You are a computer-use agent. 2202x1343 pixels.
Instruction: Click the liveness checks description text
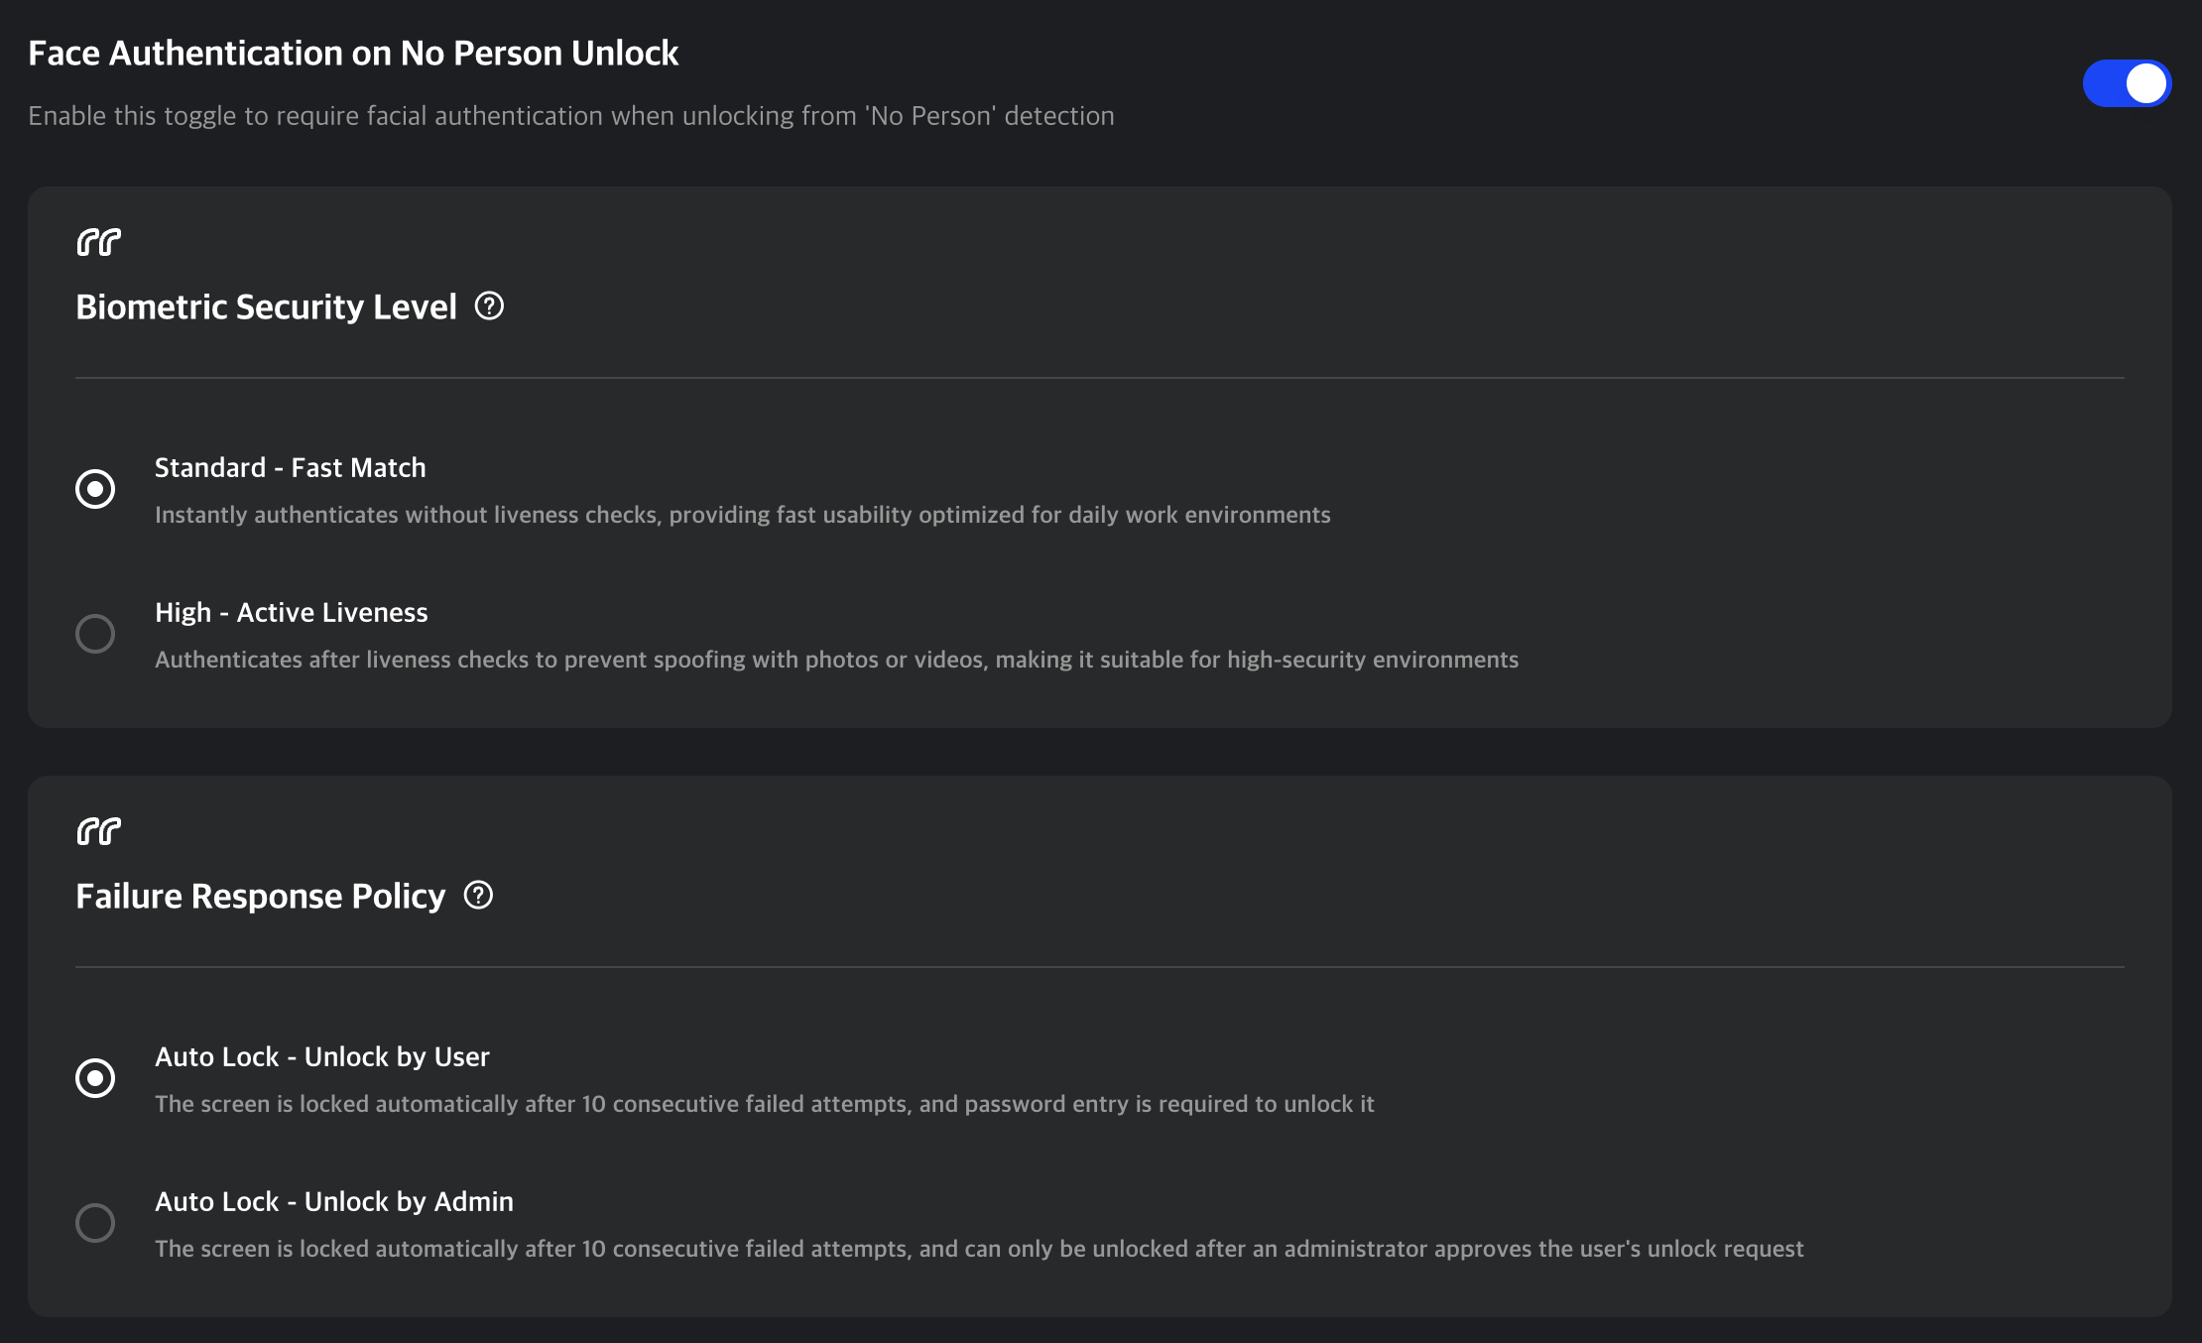[x=836, y=659]
